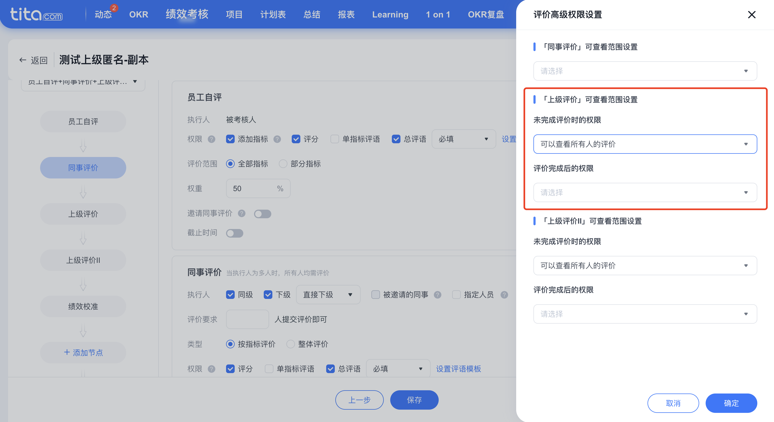774x422 pixels.
Task: Toggle 下级 checkbox
Action: click(268, 295)
